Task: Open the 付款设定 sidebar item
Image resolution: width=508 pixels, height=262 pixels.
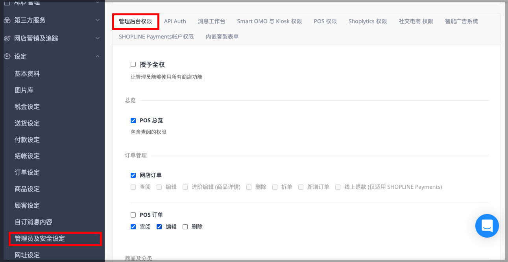Action: pyautogui.click(x=27, y=140)
